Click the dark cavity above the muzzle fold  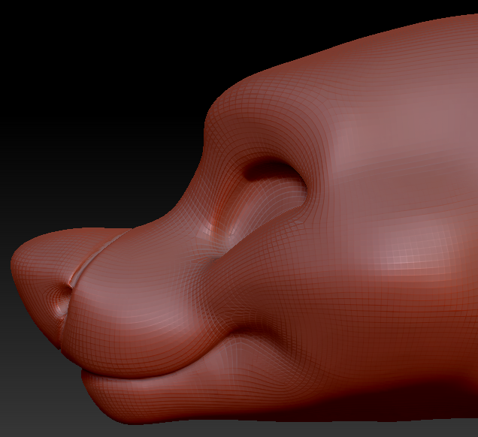pos(271,171)
